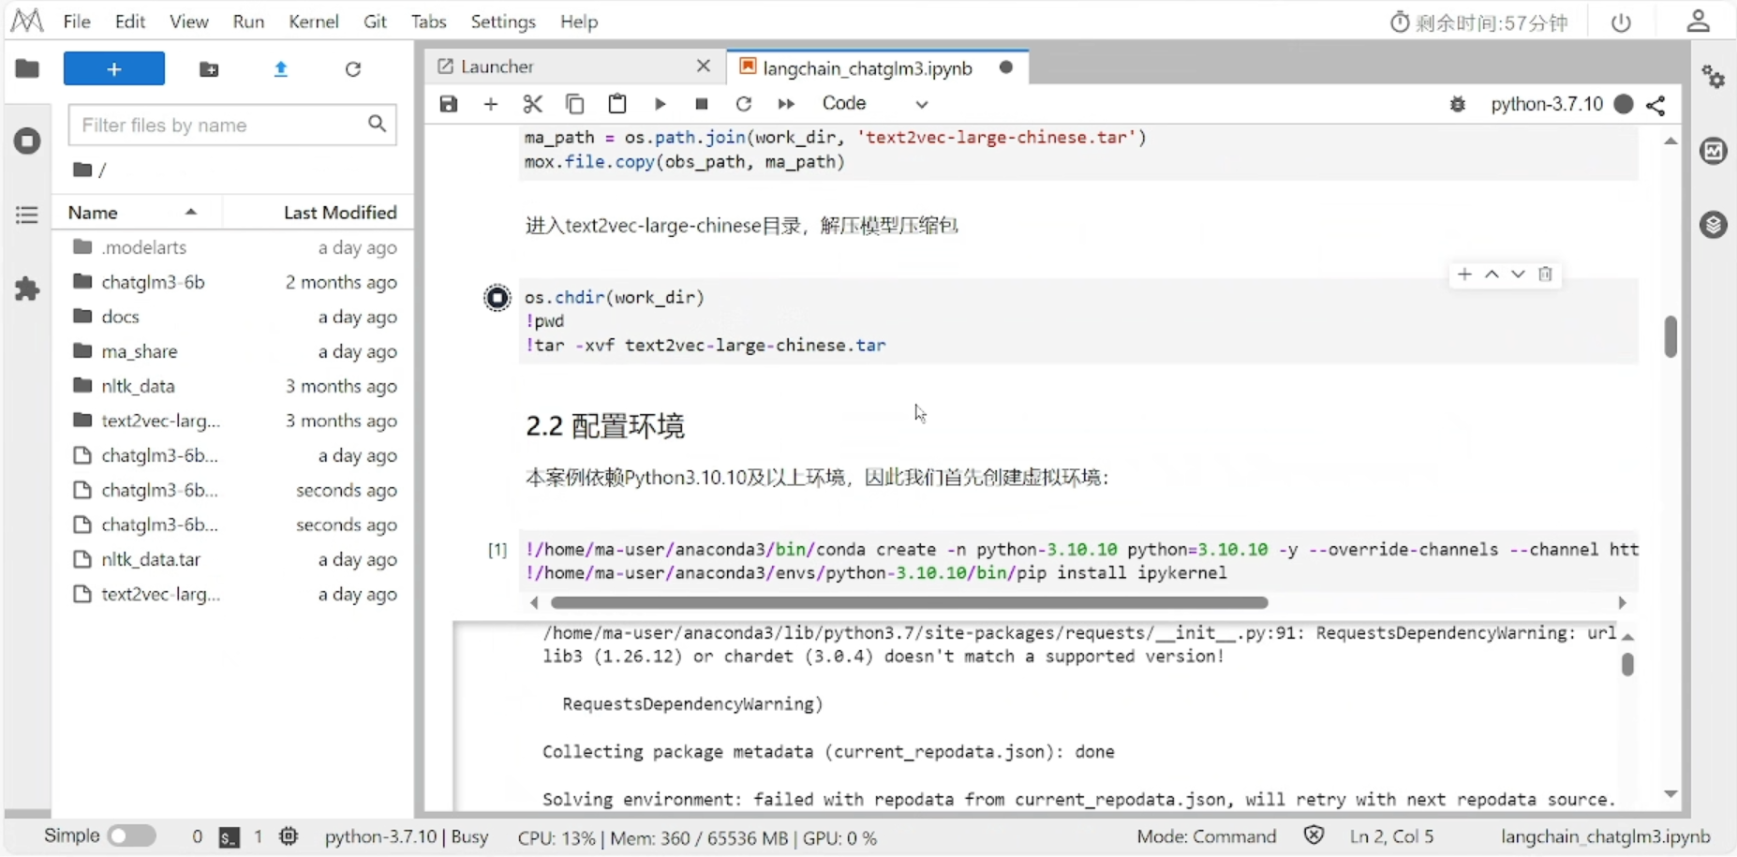This screenshot has width=1737, height=857.
Task: Toggle Simple interface mode switch
Action: pos(130,835)
